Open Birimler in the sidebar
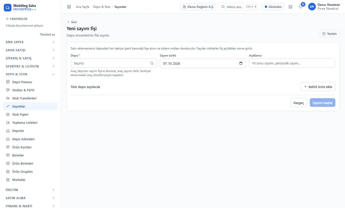The height and width of the screenshot is (208, 345). tap(30, 155)
